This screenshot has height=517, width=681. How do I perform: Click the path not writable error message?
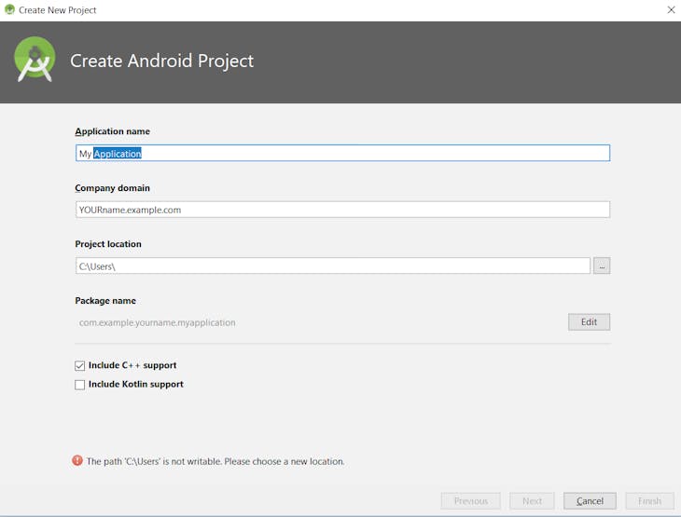[x=215, y=461]
